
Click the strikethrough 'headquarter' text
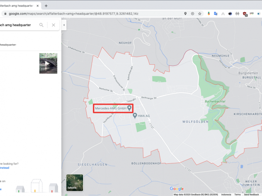8,45
